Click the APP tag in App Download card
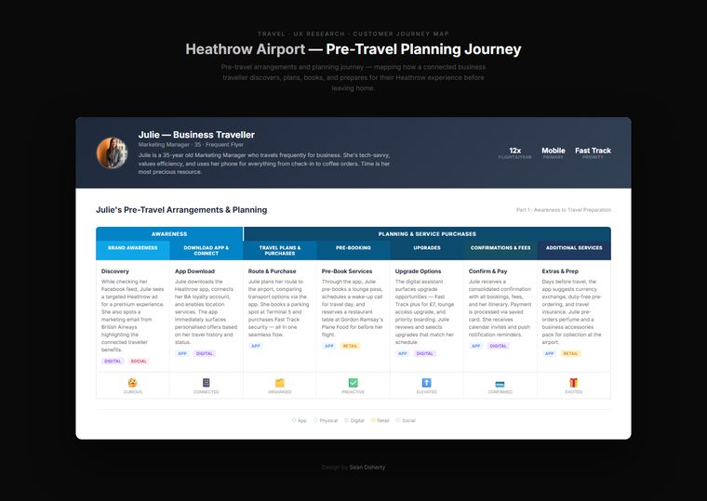The width and height of the screenshot is (707, 501). (182, 353)
